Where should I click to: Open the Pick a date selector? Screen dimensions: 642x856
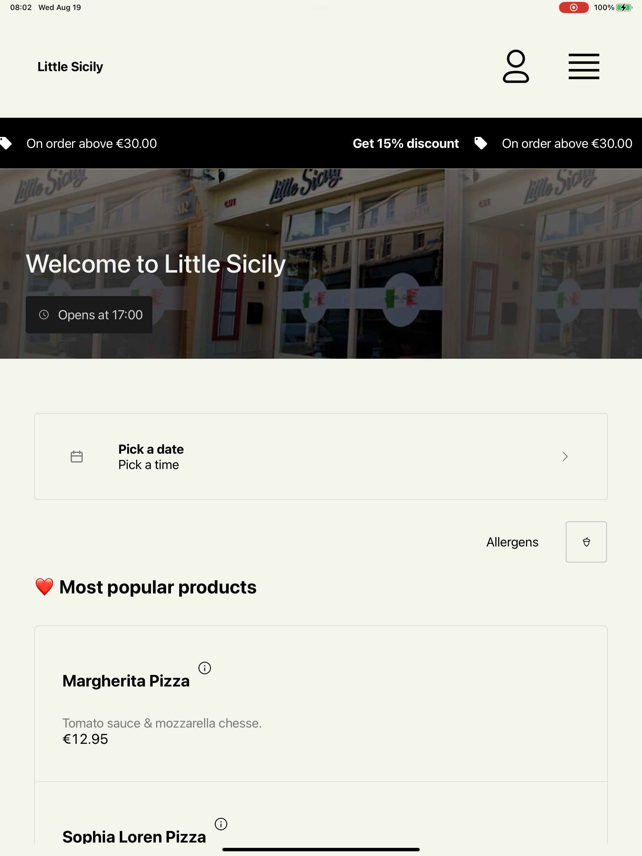click(321, 457)
